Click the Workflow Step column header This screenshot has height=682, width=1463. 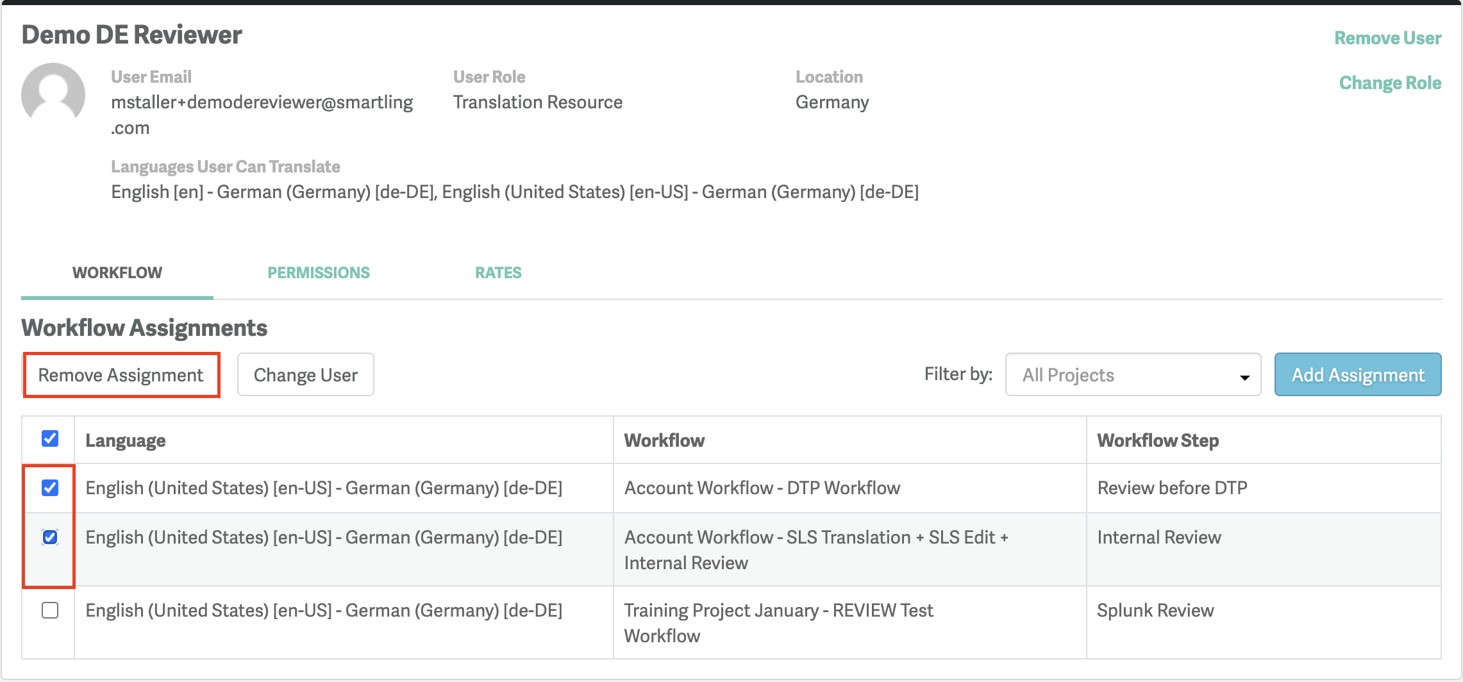click(1158, 440)
